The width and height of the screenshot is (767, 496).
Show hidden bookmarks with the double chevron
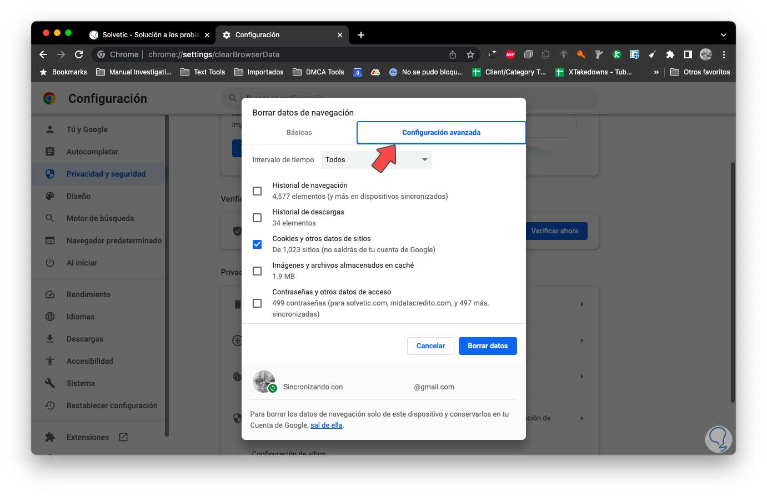pos(656,72)
